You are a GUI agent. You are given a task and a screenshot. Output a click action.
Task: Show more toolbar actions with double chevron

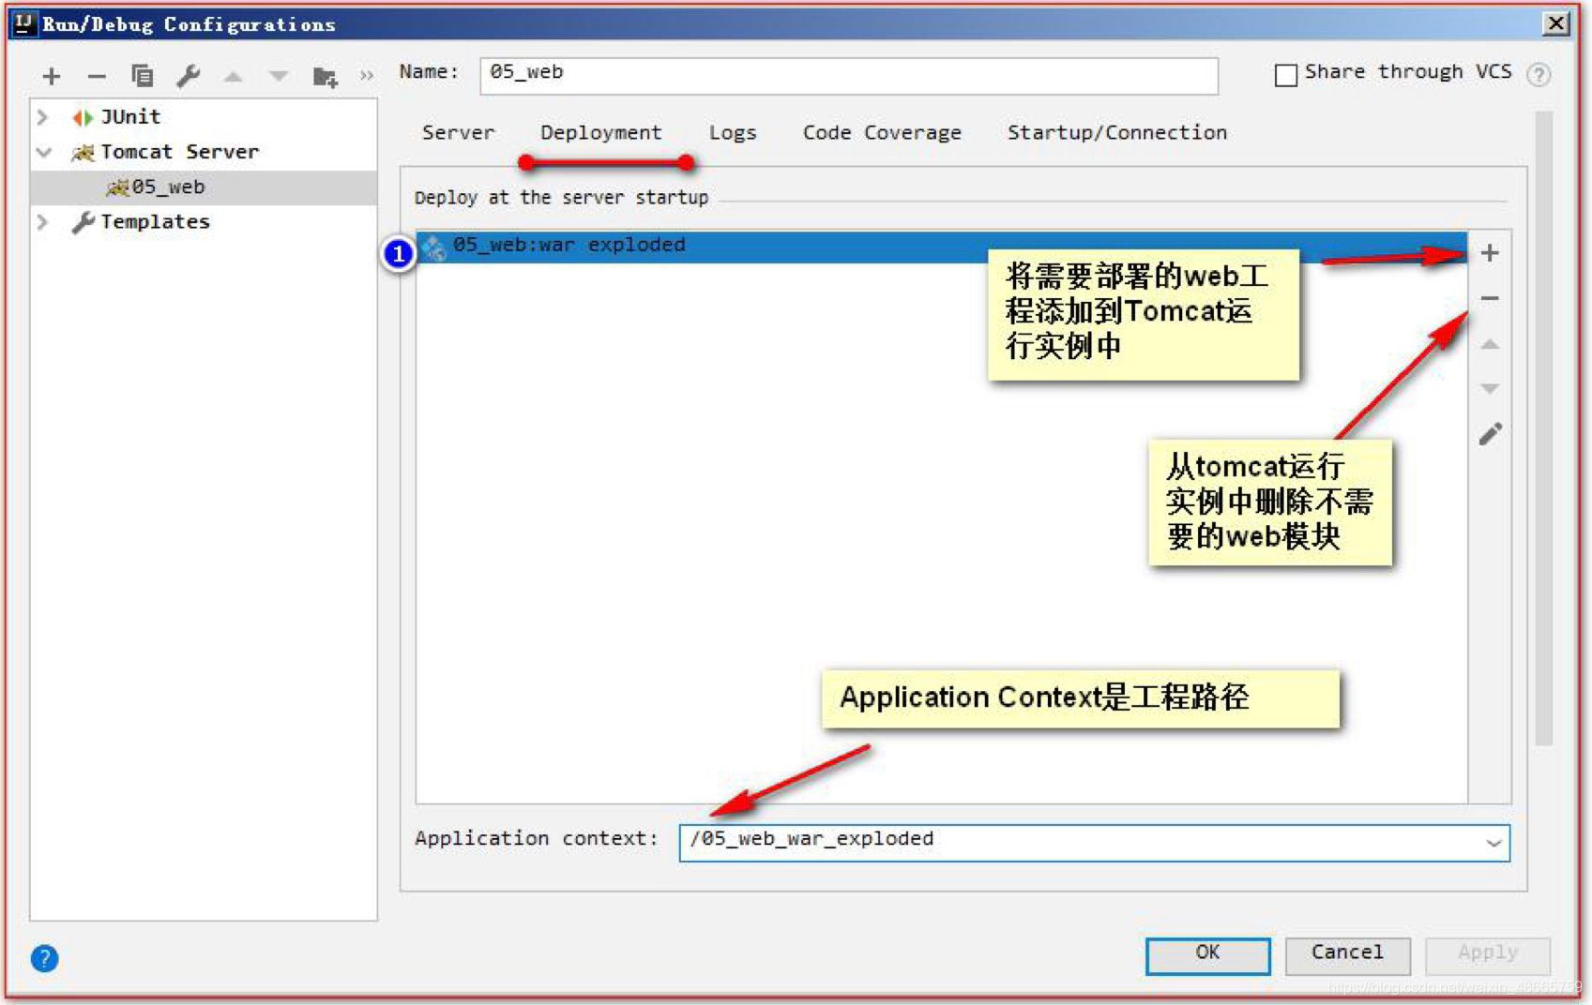(366, 76)
